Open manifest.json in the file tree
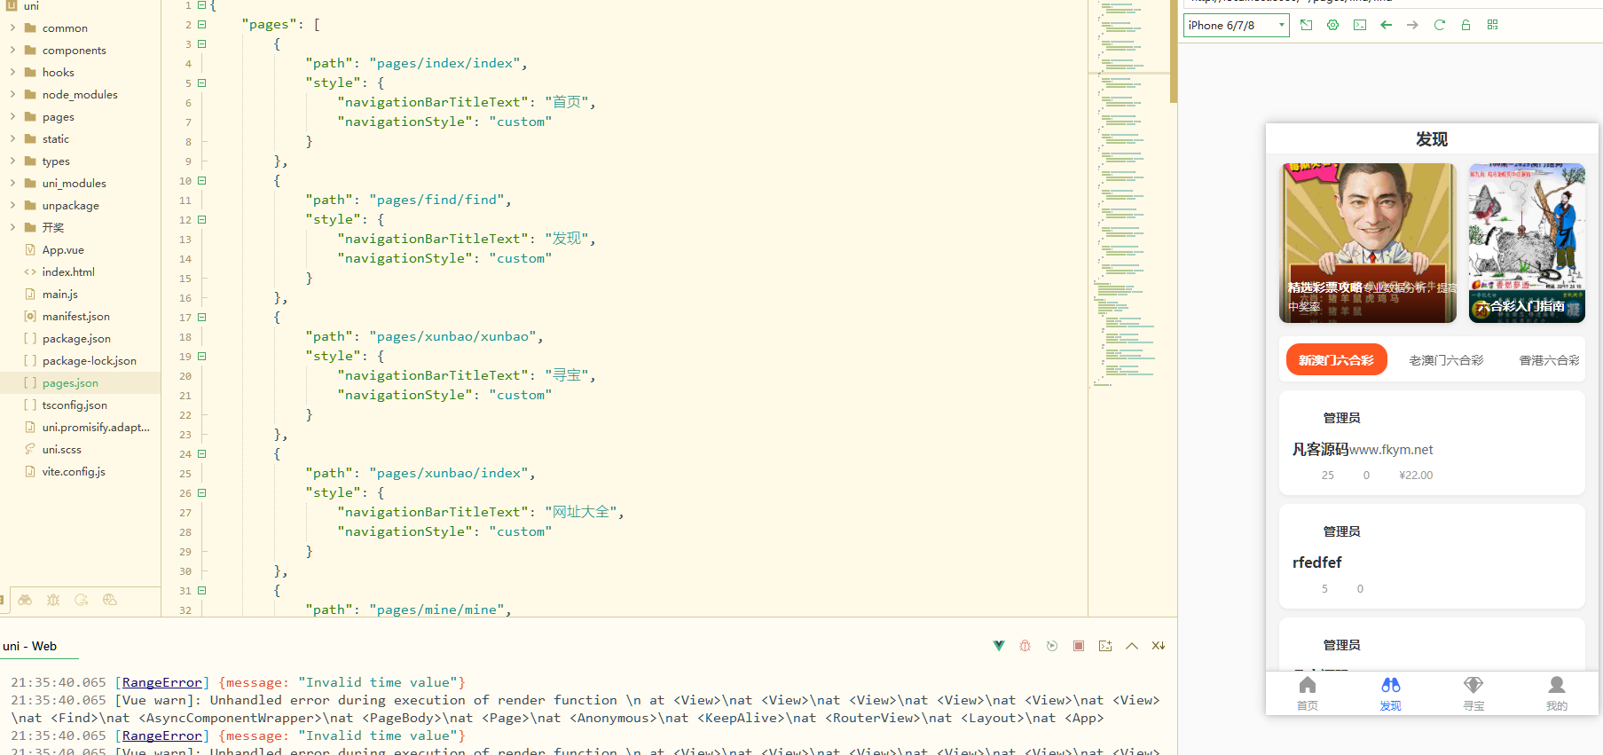This screenshot has height=755, width=1603. coord(75,317)
